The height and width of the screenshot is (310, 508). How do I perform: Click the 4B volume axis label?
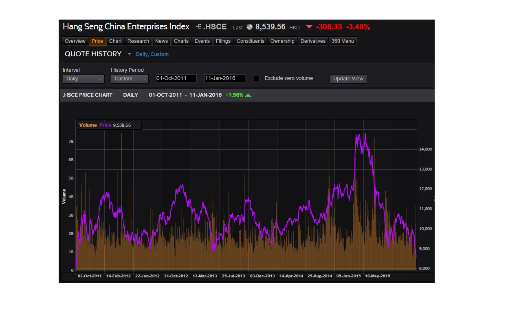tap(71, 197)
